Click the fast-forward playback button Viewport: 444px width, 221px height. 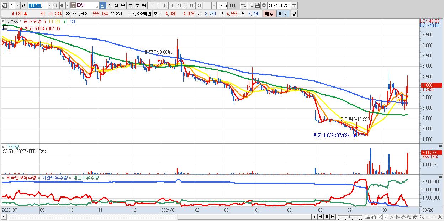point(332,217)
